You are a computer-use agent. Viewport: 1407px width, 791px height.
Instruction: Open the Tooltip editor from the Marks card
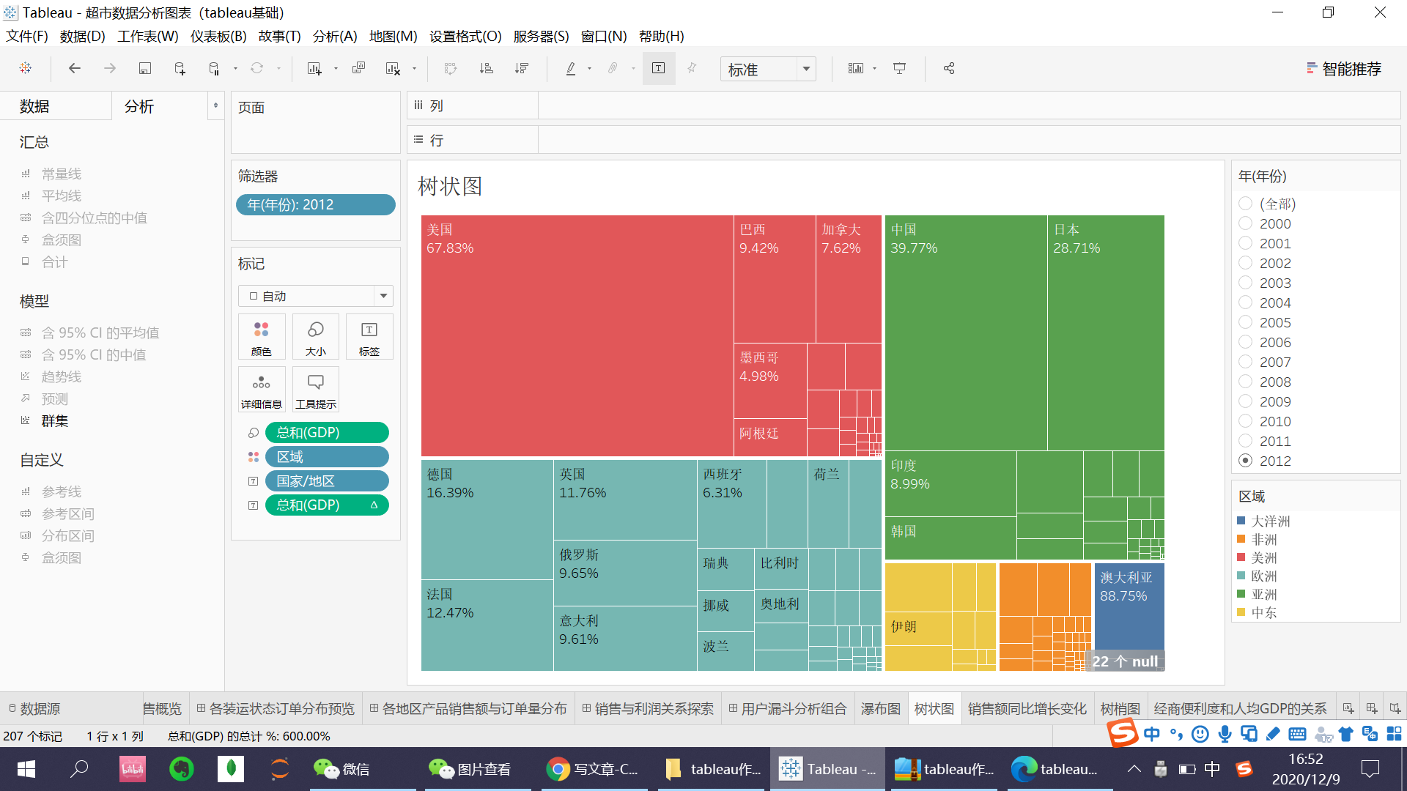[315, 389]
